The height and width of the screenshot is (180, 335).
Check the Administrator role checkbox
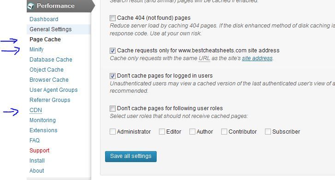pos(112,132)
